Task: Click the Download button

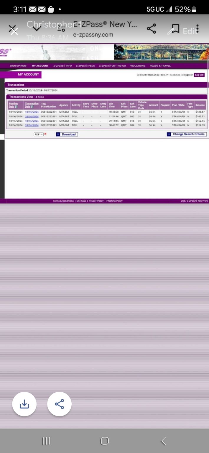Action: (x=67, y=134)
